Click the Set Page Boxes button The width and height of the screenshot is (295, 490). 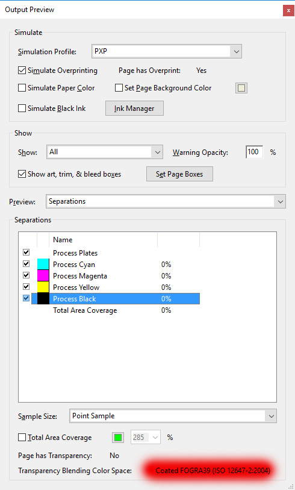[179, 174]
